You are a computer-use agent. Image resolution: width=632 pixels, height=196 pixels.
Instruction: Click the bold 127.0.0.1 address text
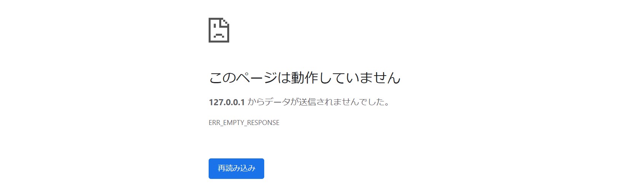[x=227, y=102]
